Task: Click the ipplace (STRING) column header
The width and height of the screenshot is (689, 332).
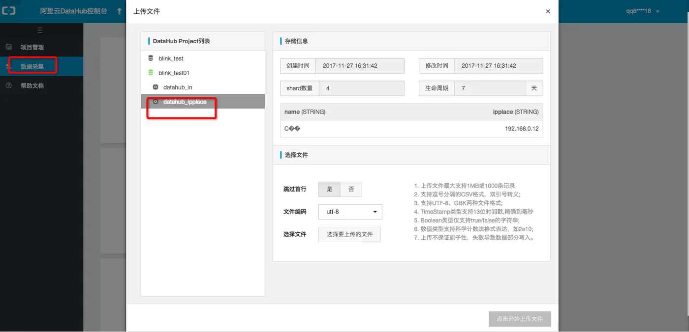Action: click(x=516, y=112)
